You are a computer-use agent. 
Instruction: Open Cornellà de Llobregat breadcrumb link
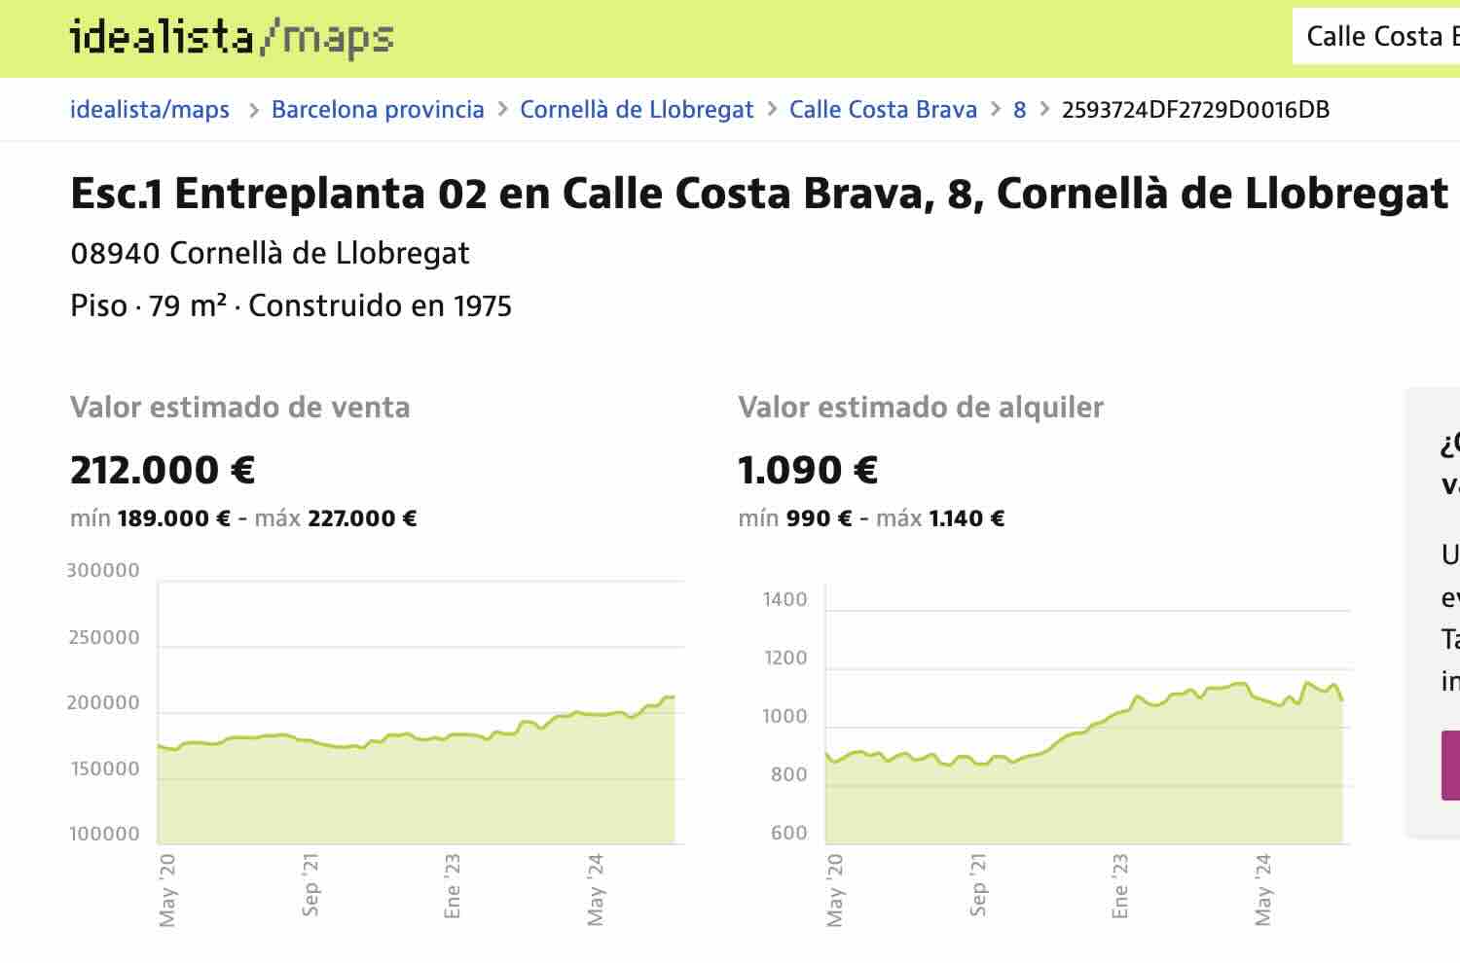pyautogui.click(x=637, y=110)
